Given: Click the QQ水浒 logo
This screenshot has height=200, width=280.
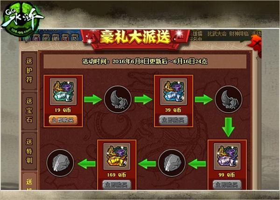Looking at the screenshot, I should tap(22, 19).
